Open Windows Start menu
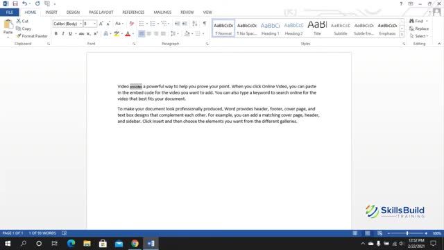Screen dimensions: 444x250 coord(8,244)
